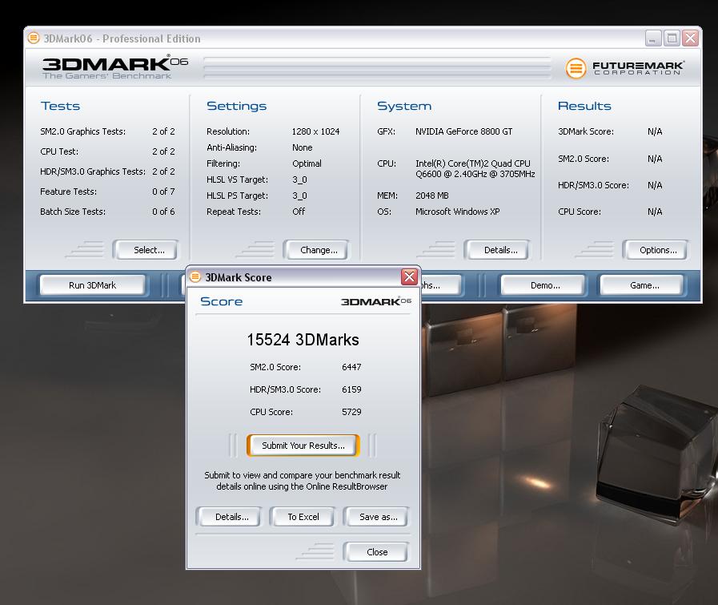Open Details in the Score dialog
The width and height of the screenshot is (718, 605).
(231, 517)
